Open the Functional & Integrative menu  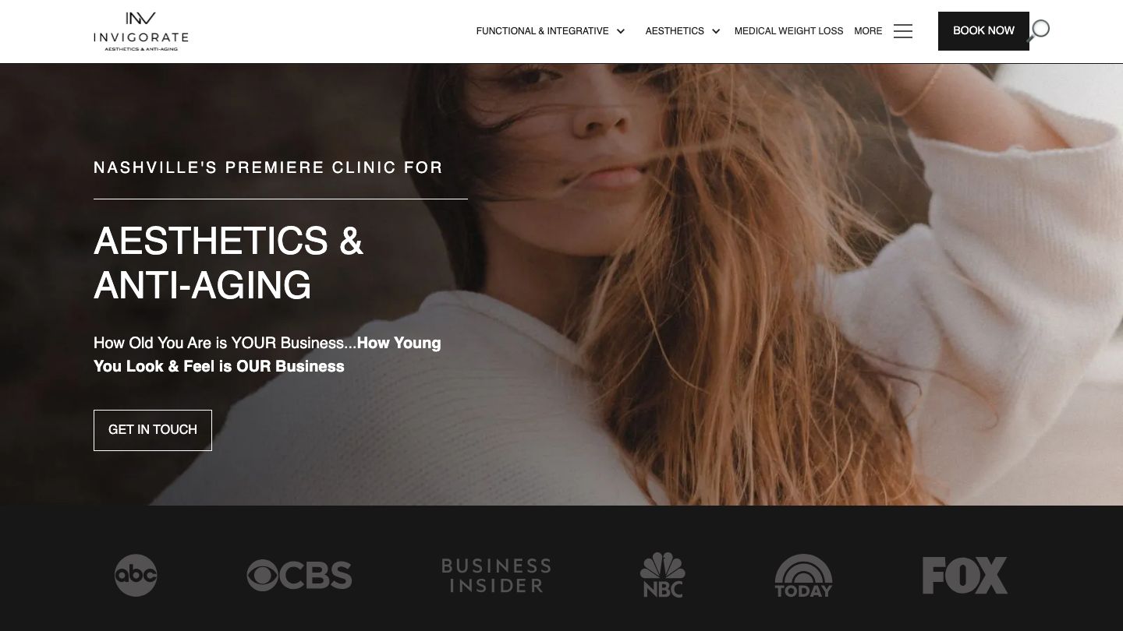click(542, 31)
